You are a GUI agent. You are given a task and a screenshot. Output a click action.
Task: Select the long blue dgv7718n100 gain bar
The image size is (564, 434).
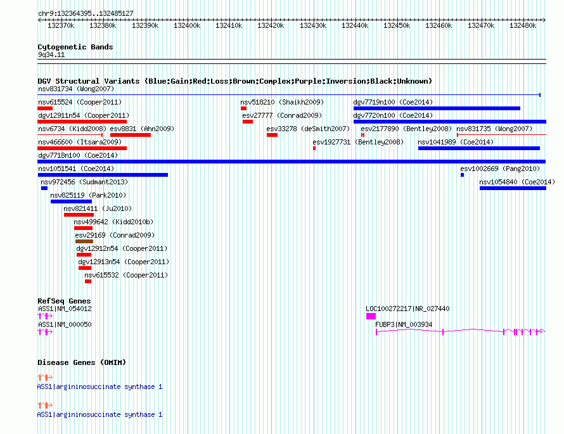292,162
